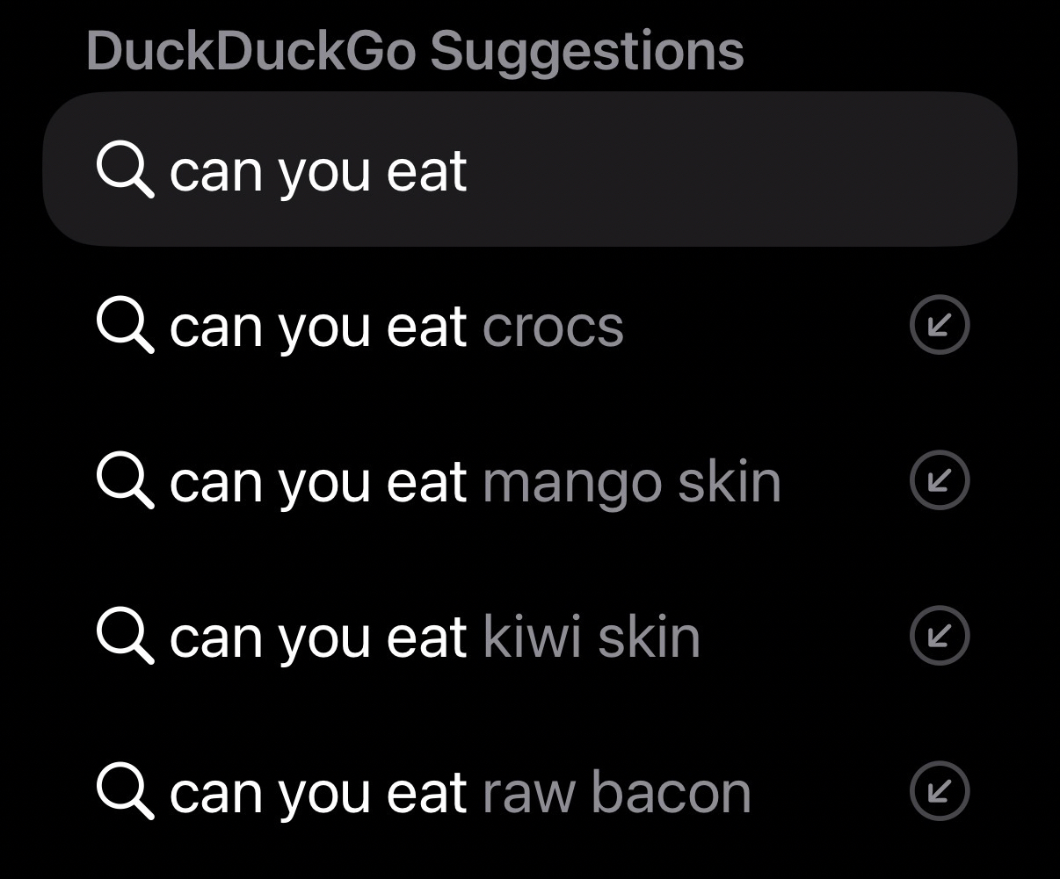Click empty space inside the highlighted top suggestion pill

[747, 170]
